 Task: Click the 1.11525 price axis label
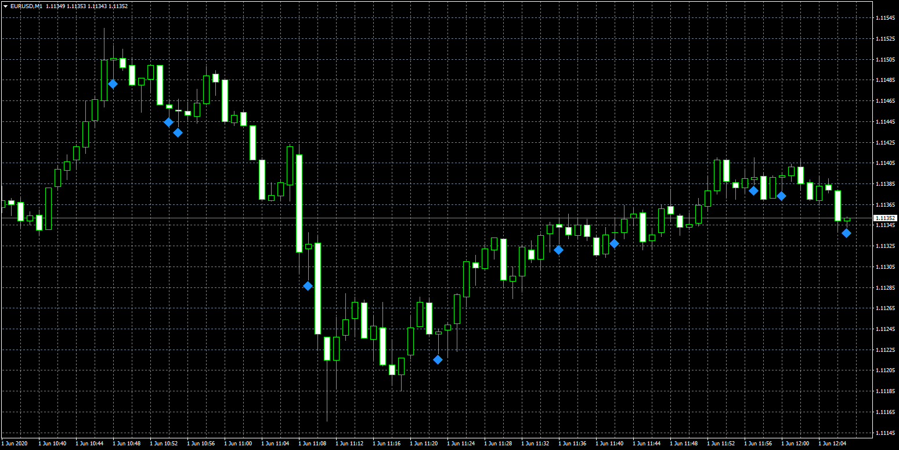(x=885, y=39)
